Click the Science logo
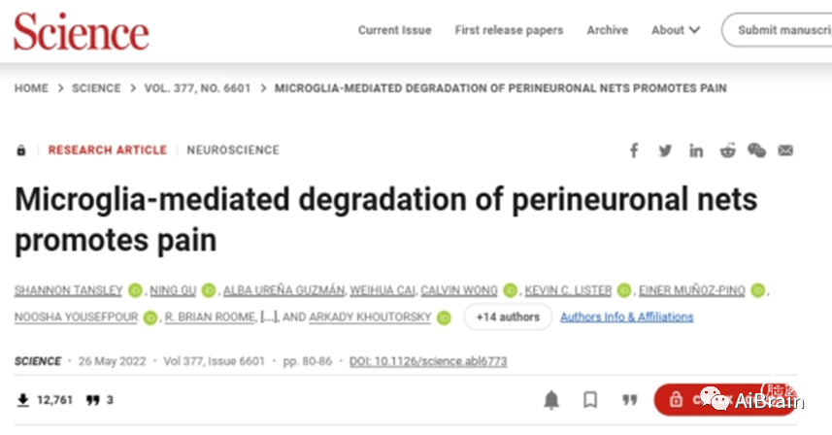Viewport: 832px width, 435px height. 82,31
